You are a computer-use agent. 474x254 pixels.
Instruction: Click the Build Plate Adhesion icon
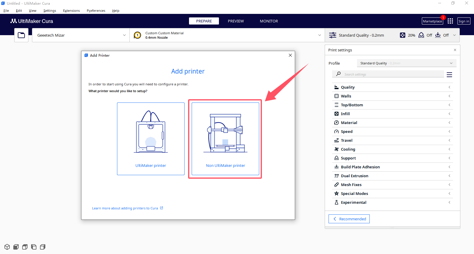pos(337,167)
